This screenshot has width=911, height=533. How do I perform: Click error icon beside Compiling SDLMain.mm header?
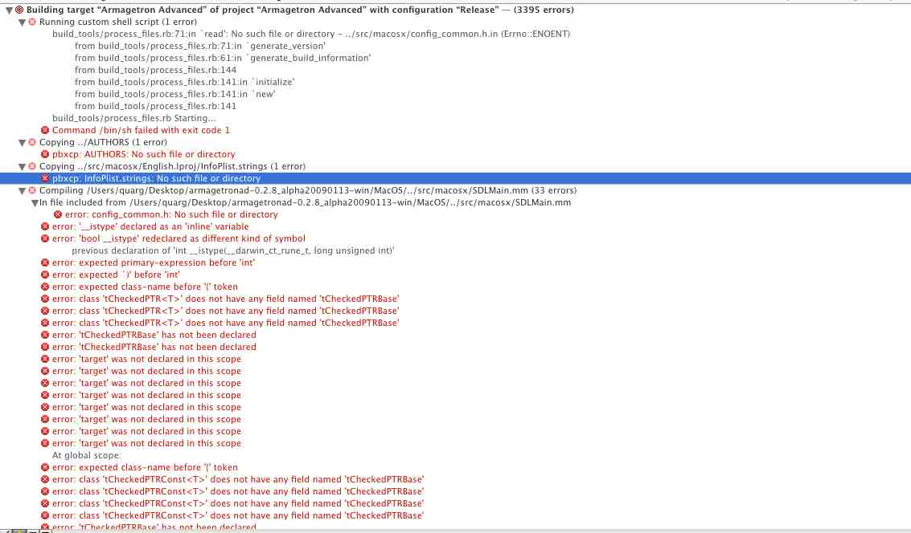32,190
